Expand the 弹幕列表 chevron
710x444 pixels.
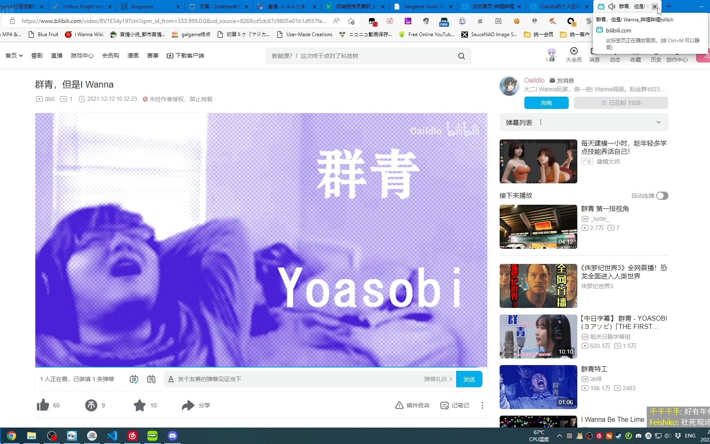click(659, 123)
